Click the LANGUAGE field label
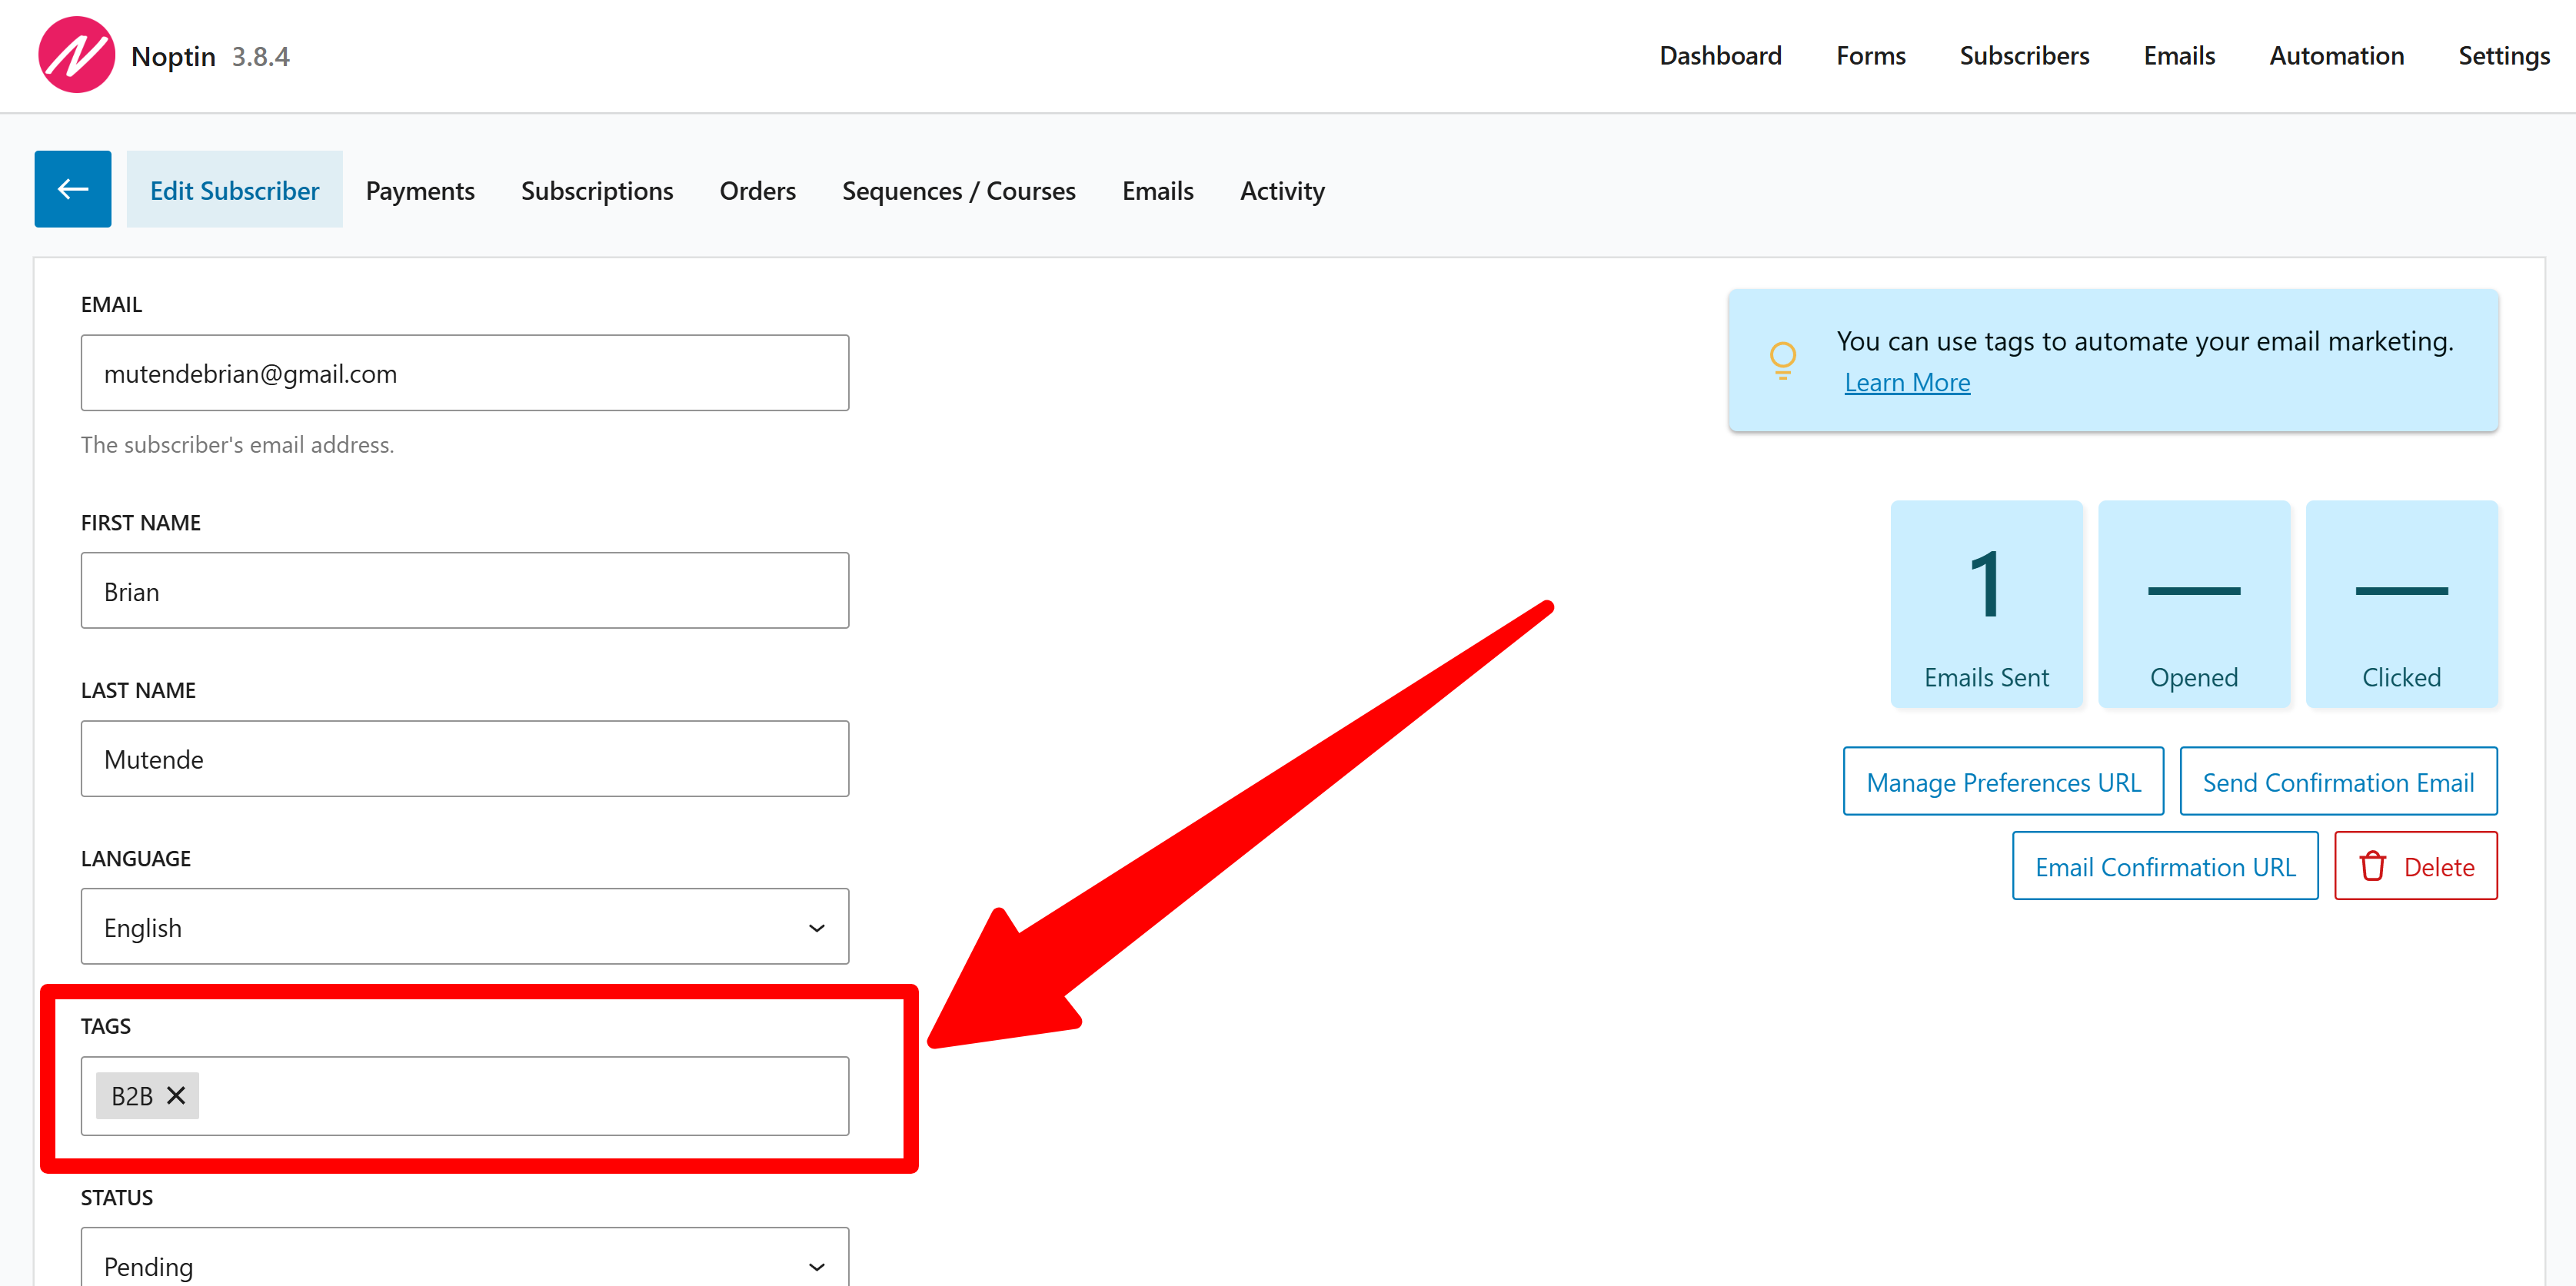The image size is (2576, 1286). pos(136,859)
